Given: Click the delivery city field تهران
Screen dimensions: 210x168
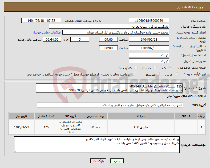Looking at the screenshot, I should click(149, 61).
